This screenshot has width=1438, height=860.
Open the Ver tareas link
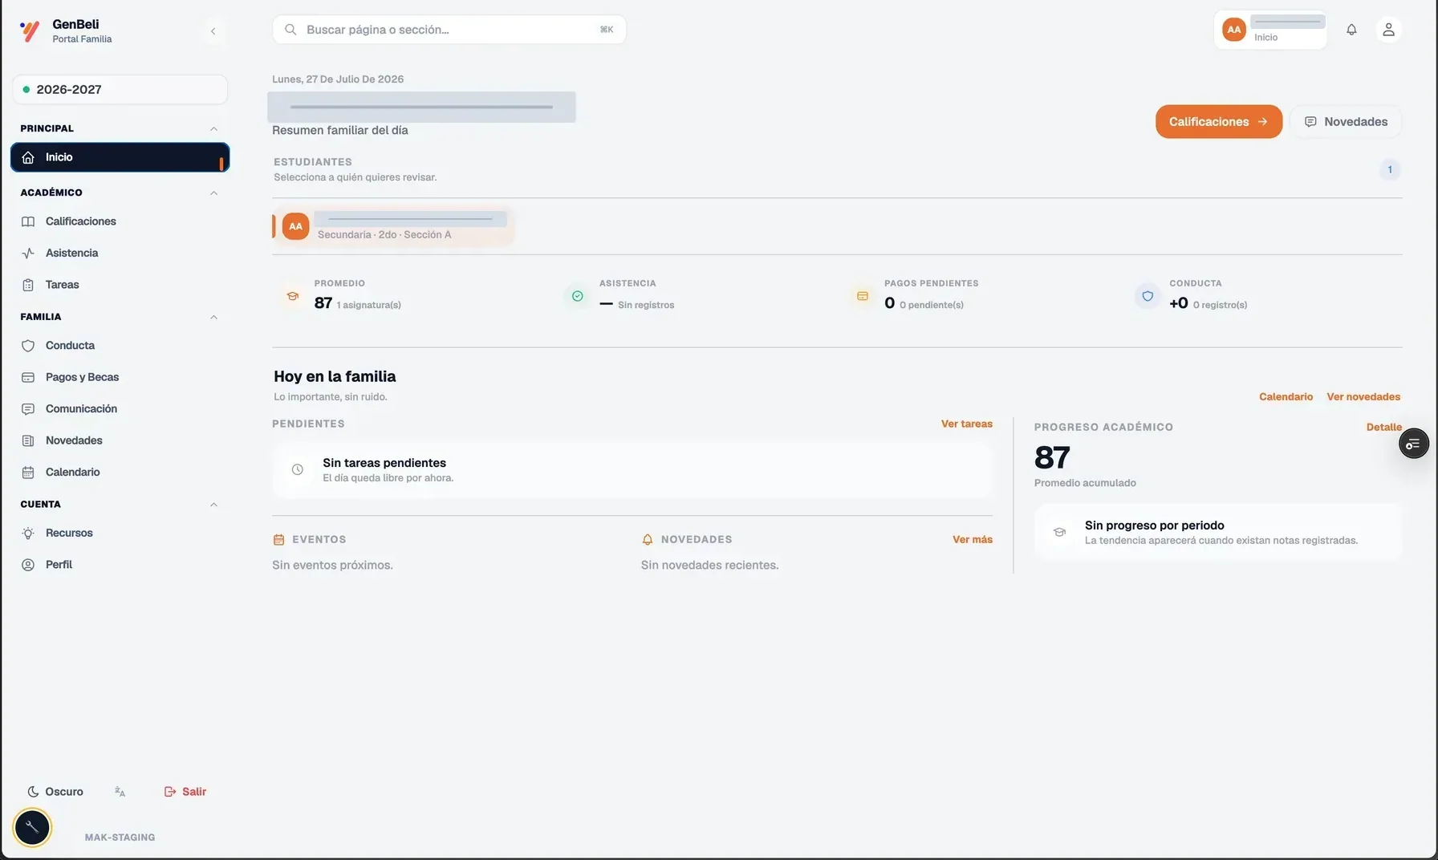(966, 424)
